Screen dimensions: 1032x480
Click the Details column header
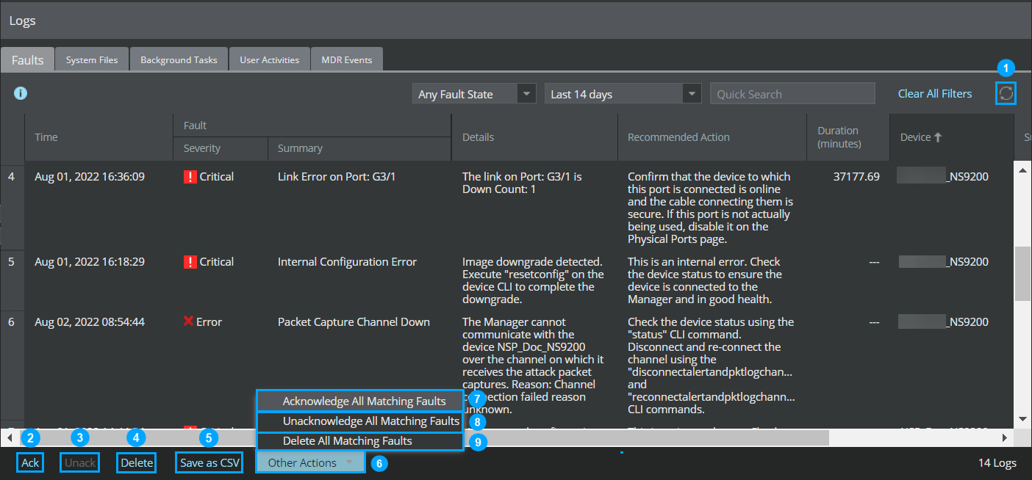click(534, 137)
